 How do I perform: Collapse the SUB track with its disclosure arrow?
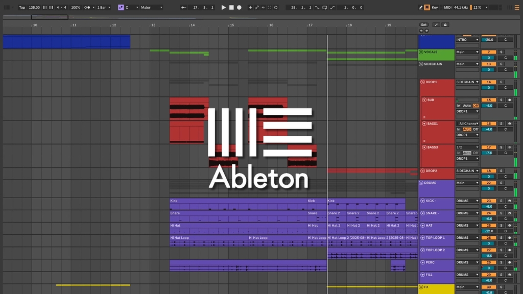tap(423, 100)
